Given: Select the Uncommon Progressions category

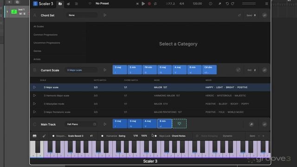Looking at the screenshot, I should pos(47,43).
